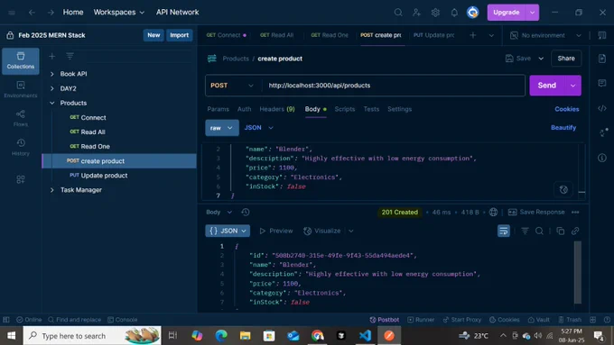This screenshot has height=345, width=614.
Task: Open the notifications bell
Action: point(454,13)
